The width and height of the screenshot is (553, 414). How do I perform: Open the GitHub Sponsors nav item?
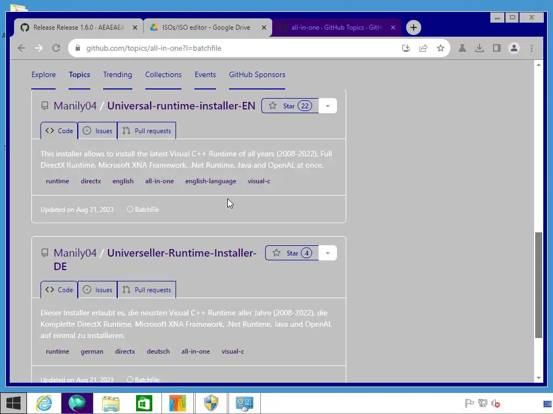tap(257, 74)
